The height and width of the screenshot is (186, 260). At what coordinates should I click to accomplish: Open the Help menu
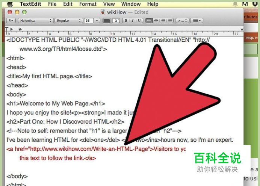click(x=153, y=4)
